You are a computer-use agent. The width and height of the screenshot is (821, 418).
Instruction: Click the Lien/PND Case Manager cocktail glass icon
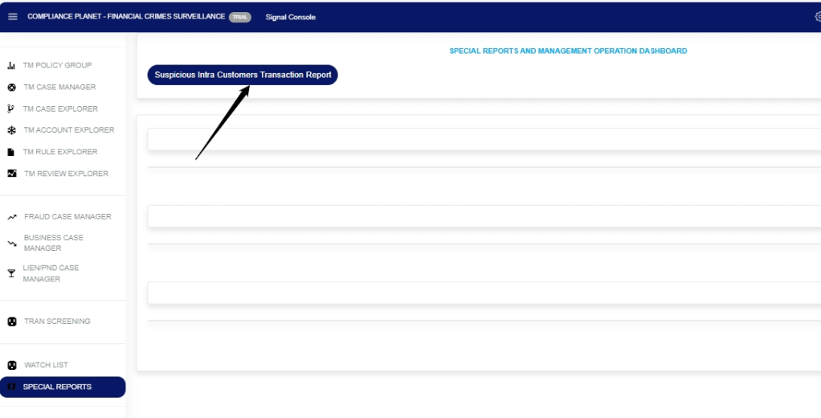[x=11, y=273]
